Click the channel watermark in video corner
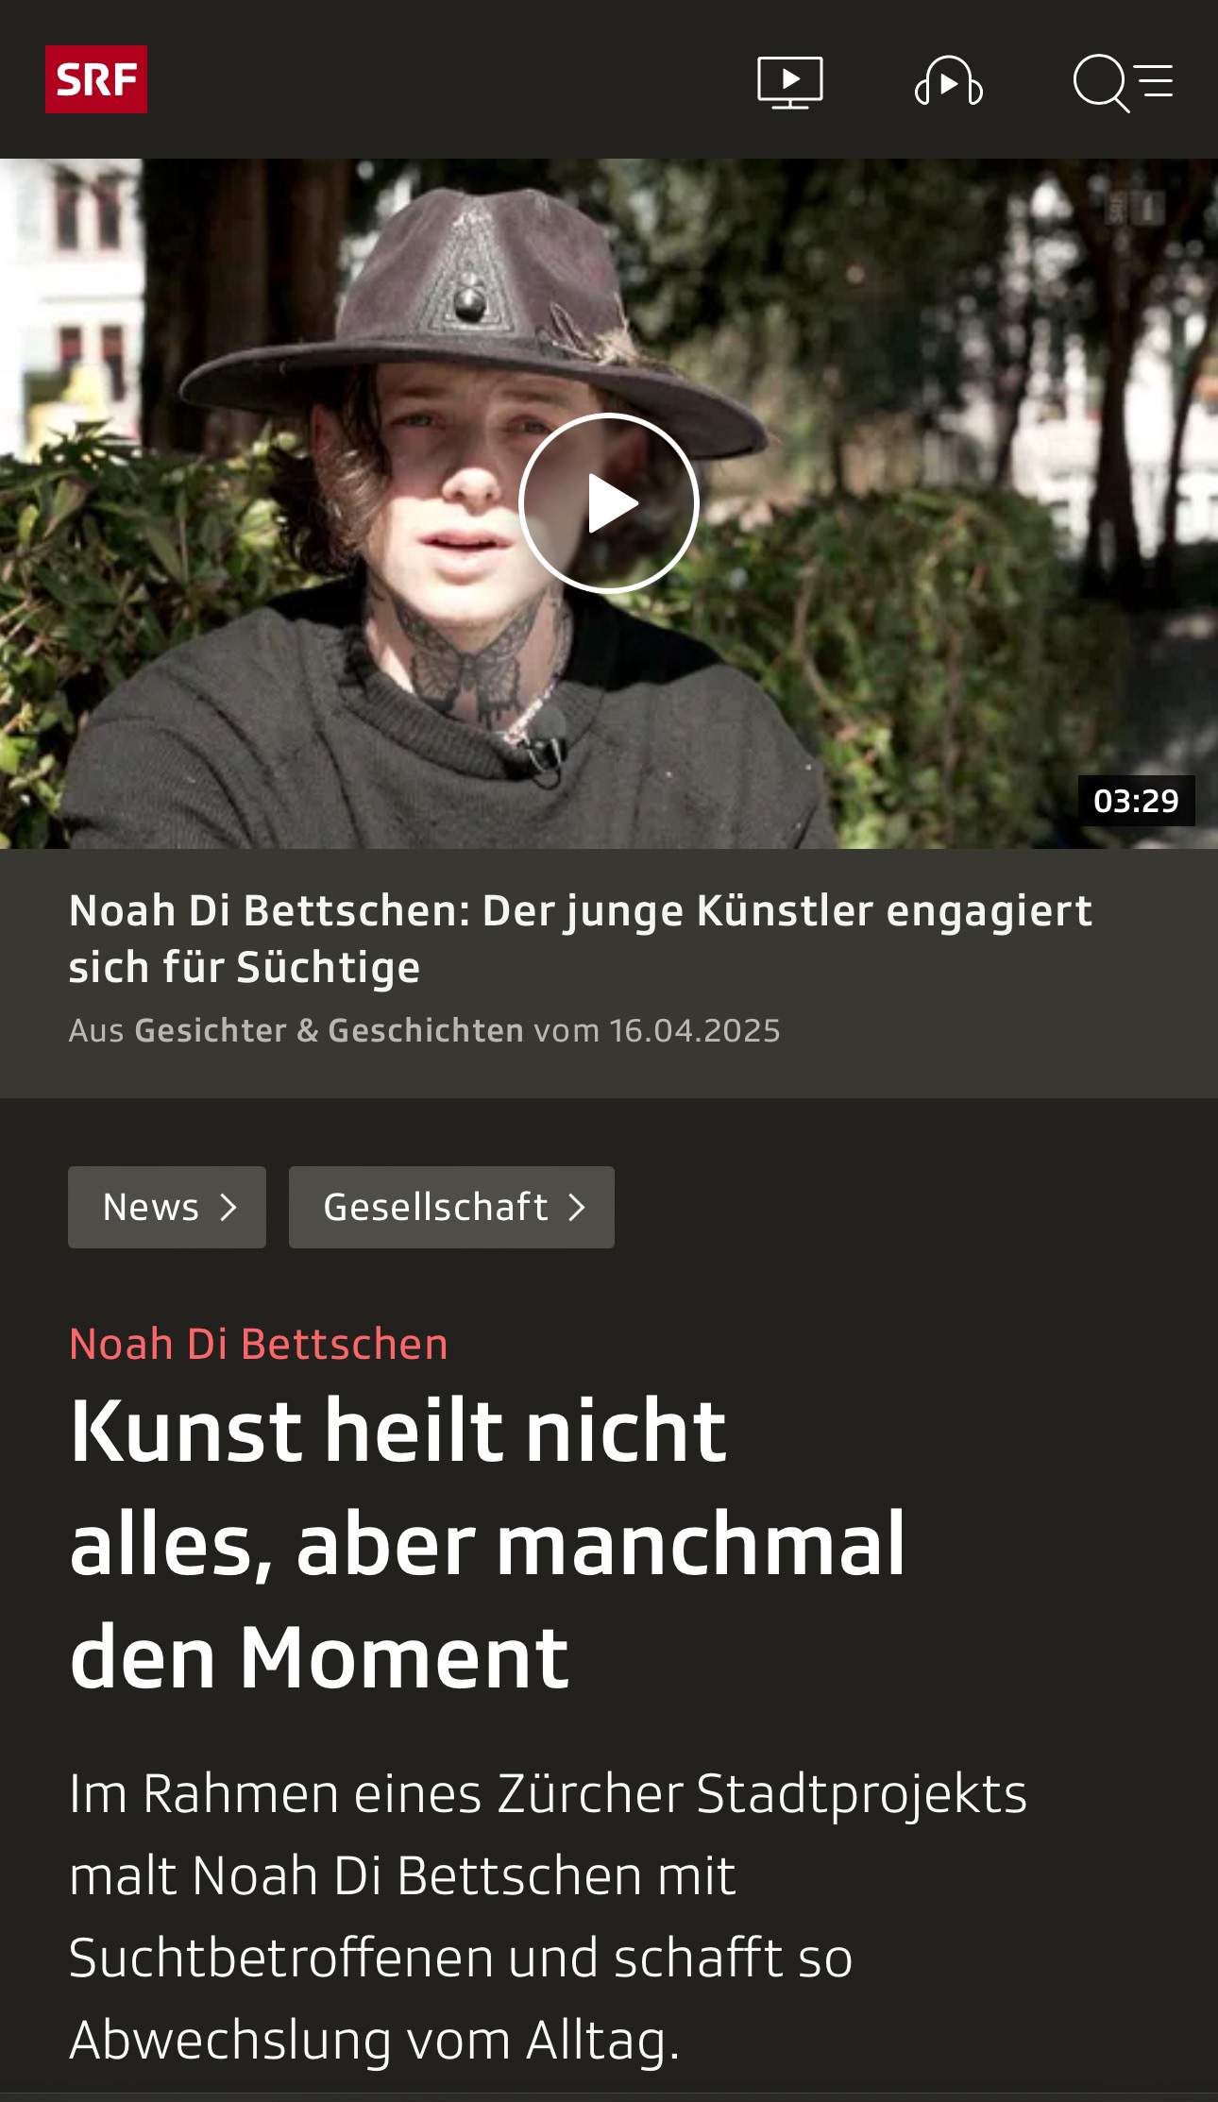The image size is (1218, 2102). (1135, 208)
